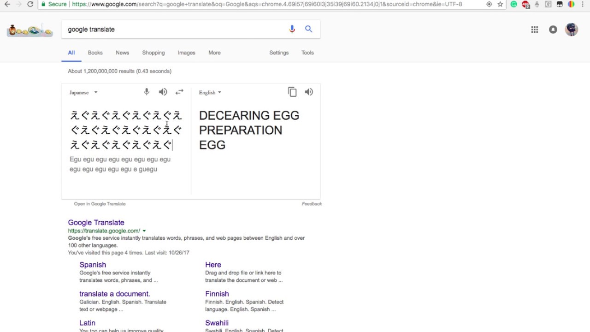Select the All results tab
This screenshot has width=590, height=332.
(x=71, y=53)
